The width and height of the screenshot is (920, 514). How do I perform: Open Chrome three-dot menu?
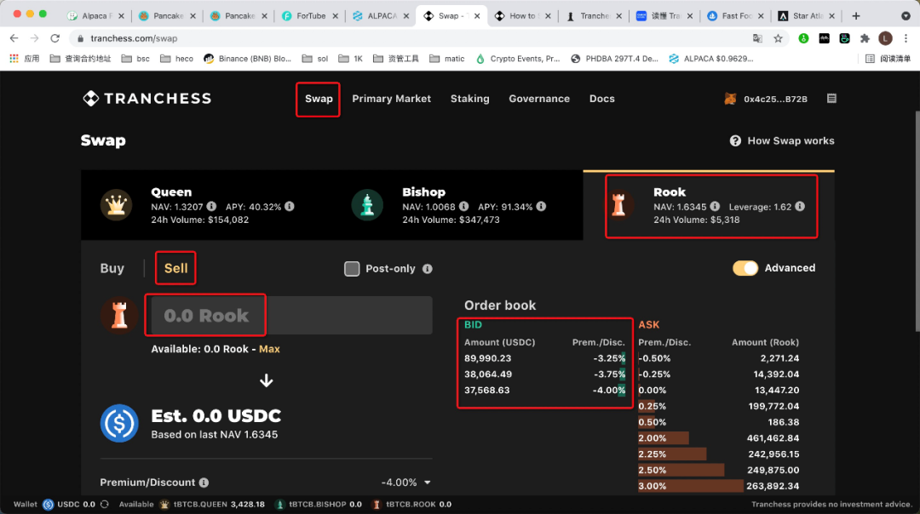[x=906, y=38]
